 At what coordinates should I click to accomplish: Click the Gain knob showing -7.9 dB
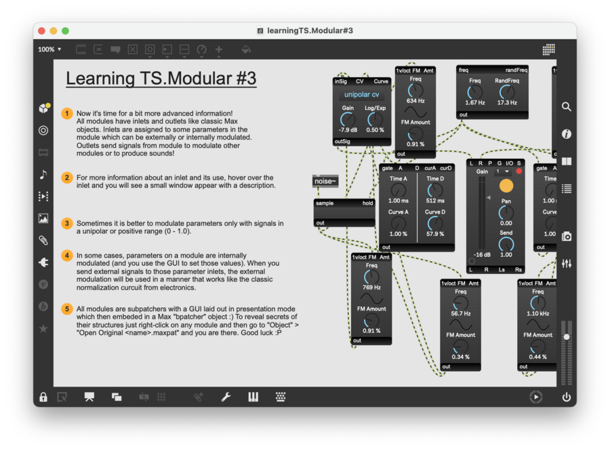pyautogui.click(x=348, y=119)
